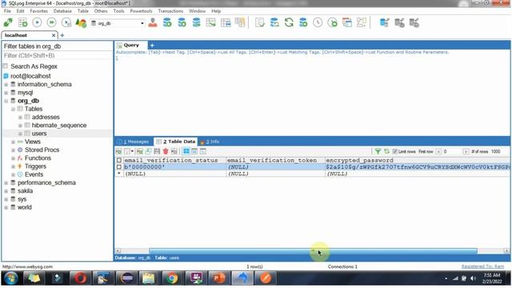Click the save changes disk icon

(157, 151)
